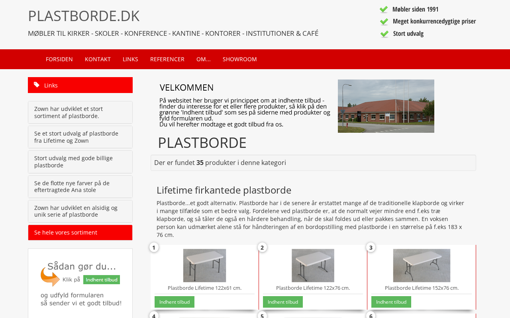510x318 pixels.
Task: Open 'Stort udvalg med gode billige plastborde' link
Action: click(x=80, y=162)
